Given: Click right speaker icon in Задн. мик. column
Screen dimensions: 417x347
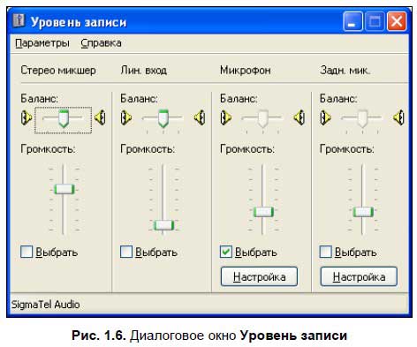Looking at the screenshot, I should click(398, 117).
